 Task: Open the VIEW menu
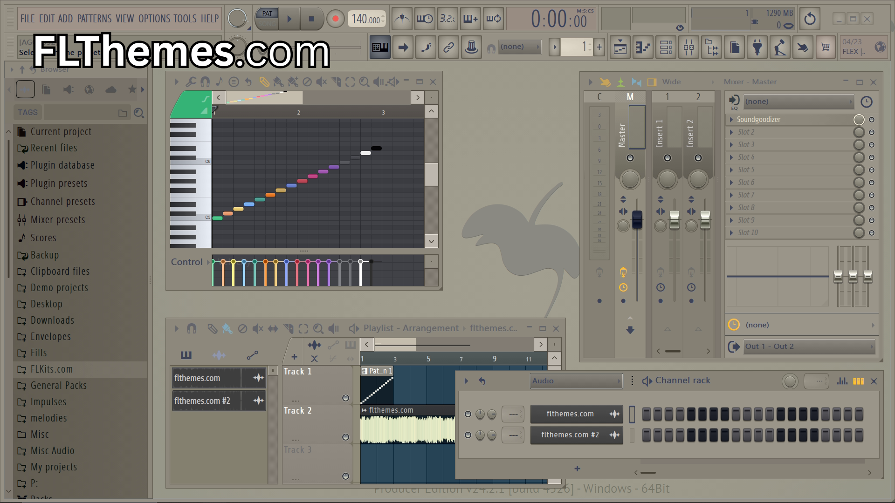click(125, 19)
